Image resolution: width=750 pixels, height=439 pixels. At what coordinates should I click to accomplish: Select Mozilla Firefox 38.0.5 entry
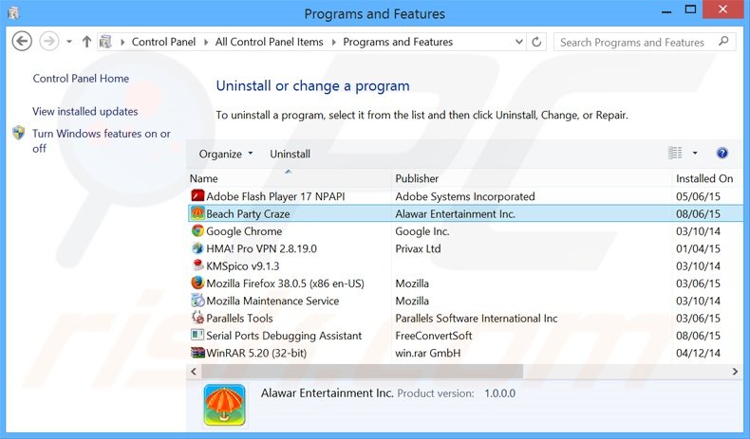(x=285, y=284)
